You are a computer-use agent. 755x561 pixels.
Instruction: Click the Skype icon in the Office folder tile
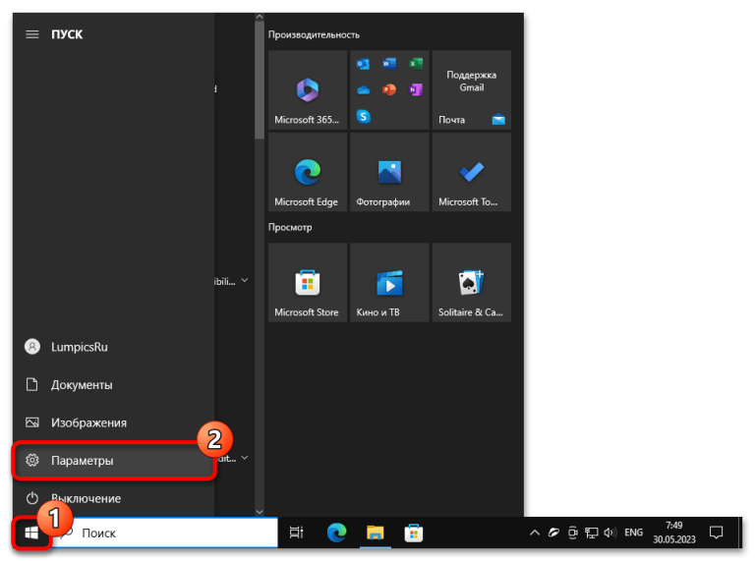pos(363,117)
